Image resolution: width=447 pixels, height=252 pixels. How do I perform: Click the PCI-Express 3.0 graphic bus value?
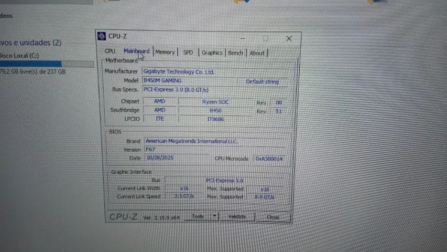coord(224,181)
